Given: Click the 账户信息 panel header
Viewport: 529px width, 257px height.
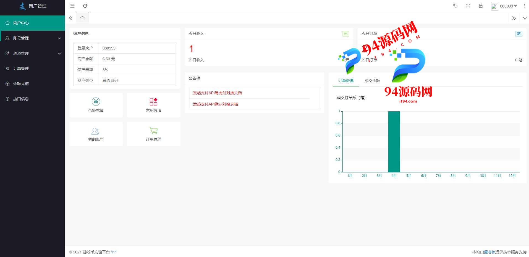Looking at the screenshot, I should coord(81,34).
